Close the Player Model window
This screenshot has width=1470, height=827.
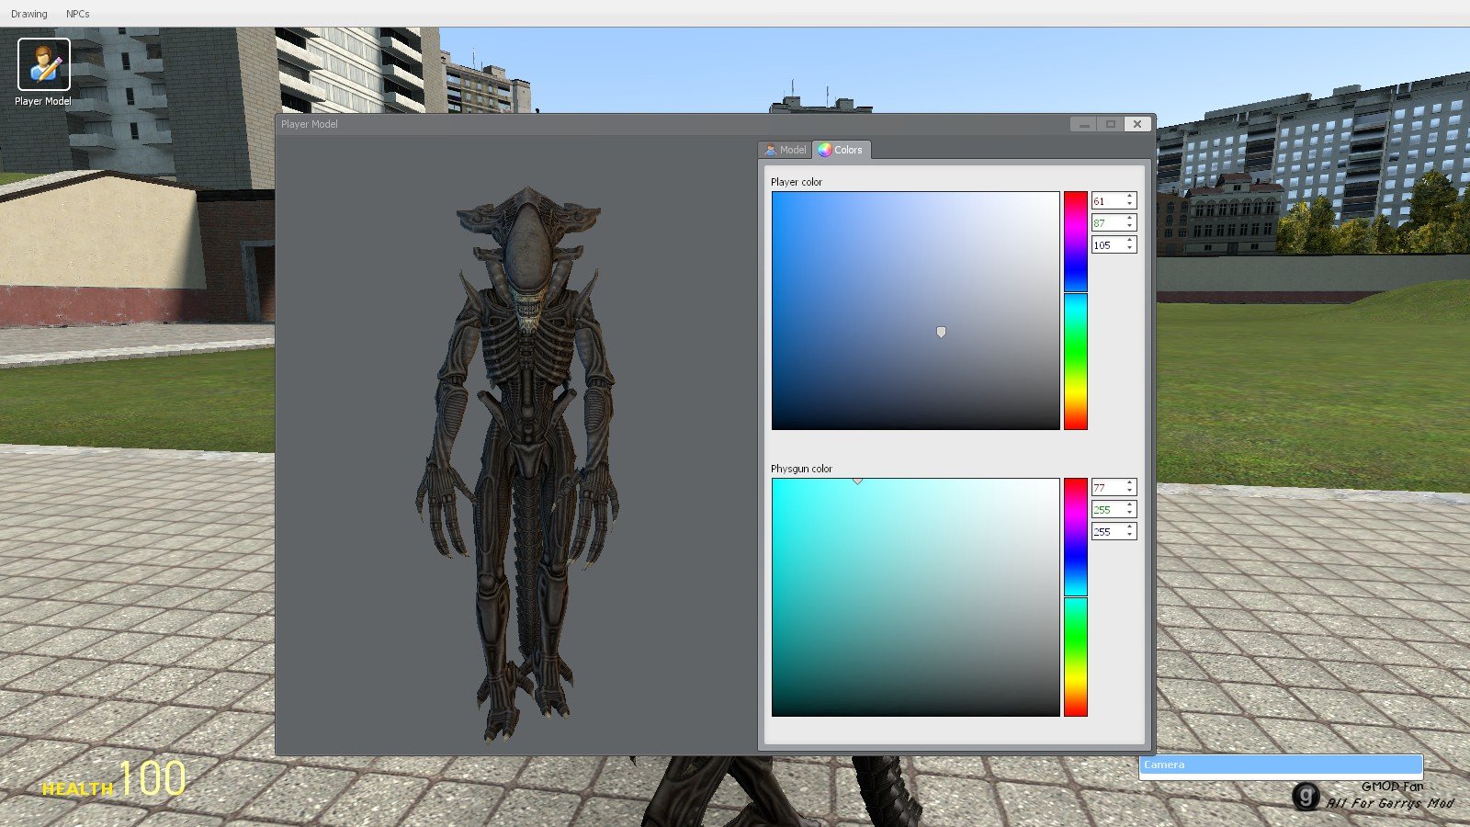[x=1137, y=124]
